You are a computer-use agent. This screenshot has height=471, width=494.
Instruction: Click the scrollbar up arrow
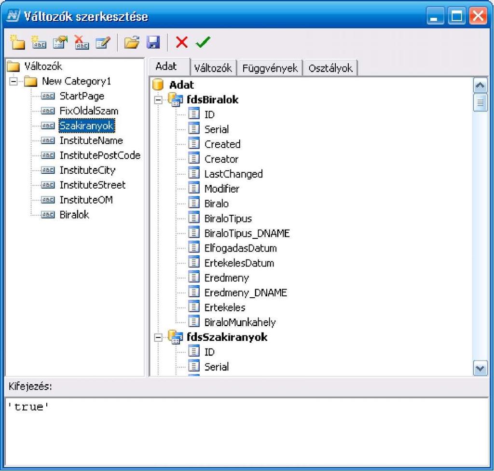[x=480, y=85]
